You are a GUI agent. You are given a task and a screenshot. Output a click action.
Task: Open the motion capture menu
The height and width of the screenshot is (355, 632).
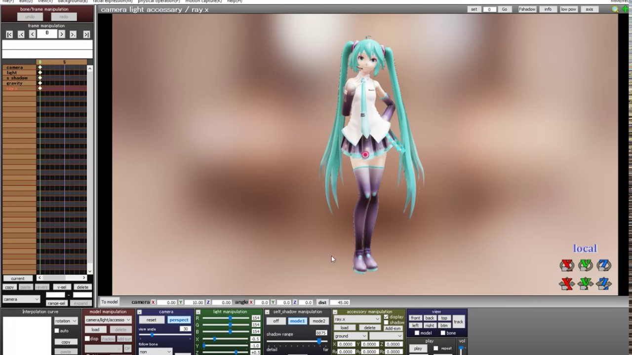click(x=203, y=1)
